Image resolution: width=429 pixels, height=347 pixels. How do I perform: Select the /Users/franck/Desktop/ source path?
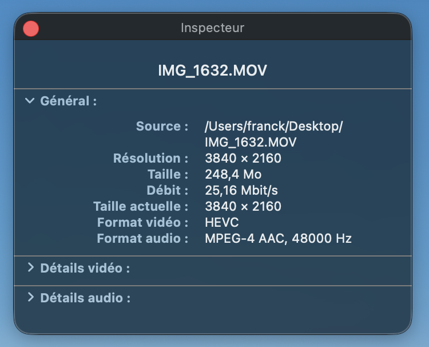[273, 127]
